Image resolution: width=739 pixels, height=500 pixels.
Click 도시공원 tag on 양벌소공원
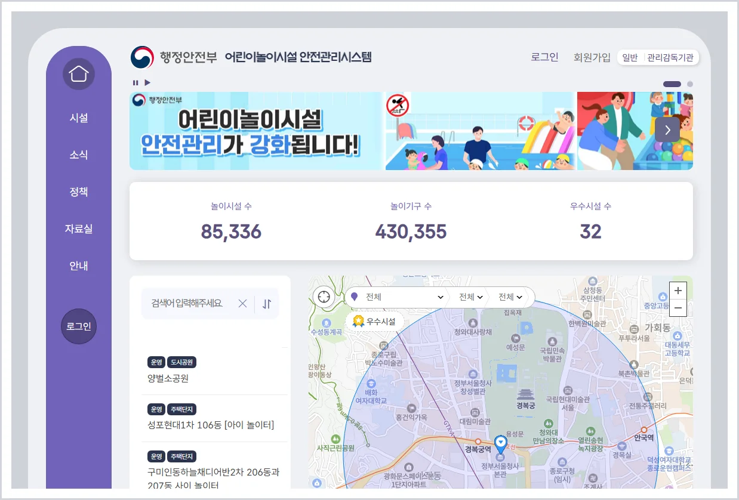point(181,362)
